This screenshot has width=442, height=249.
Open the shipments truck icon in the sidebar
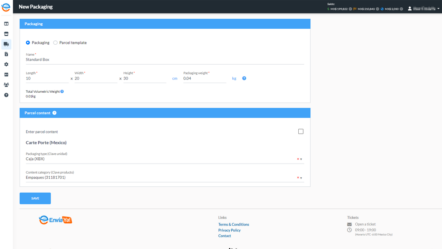click(x=6, y=44)
